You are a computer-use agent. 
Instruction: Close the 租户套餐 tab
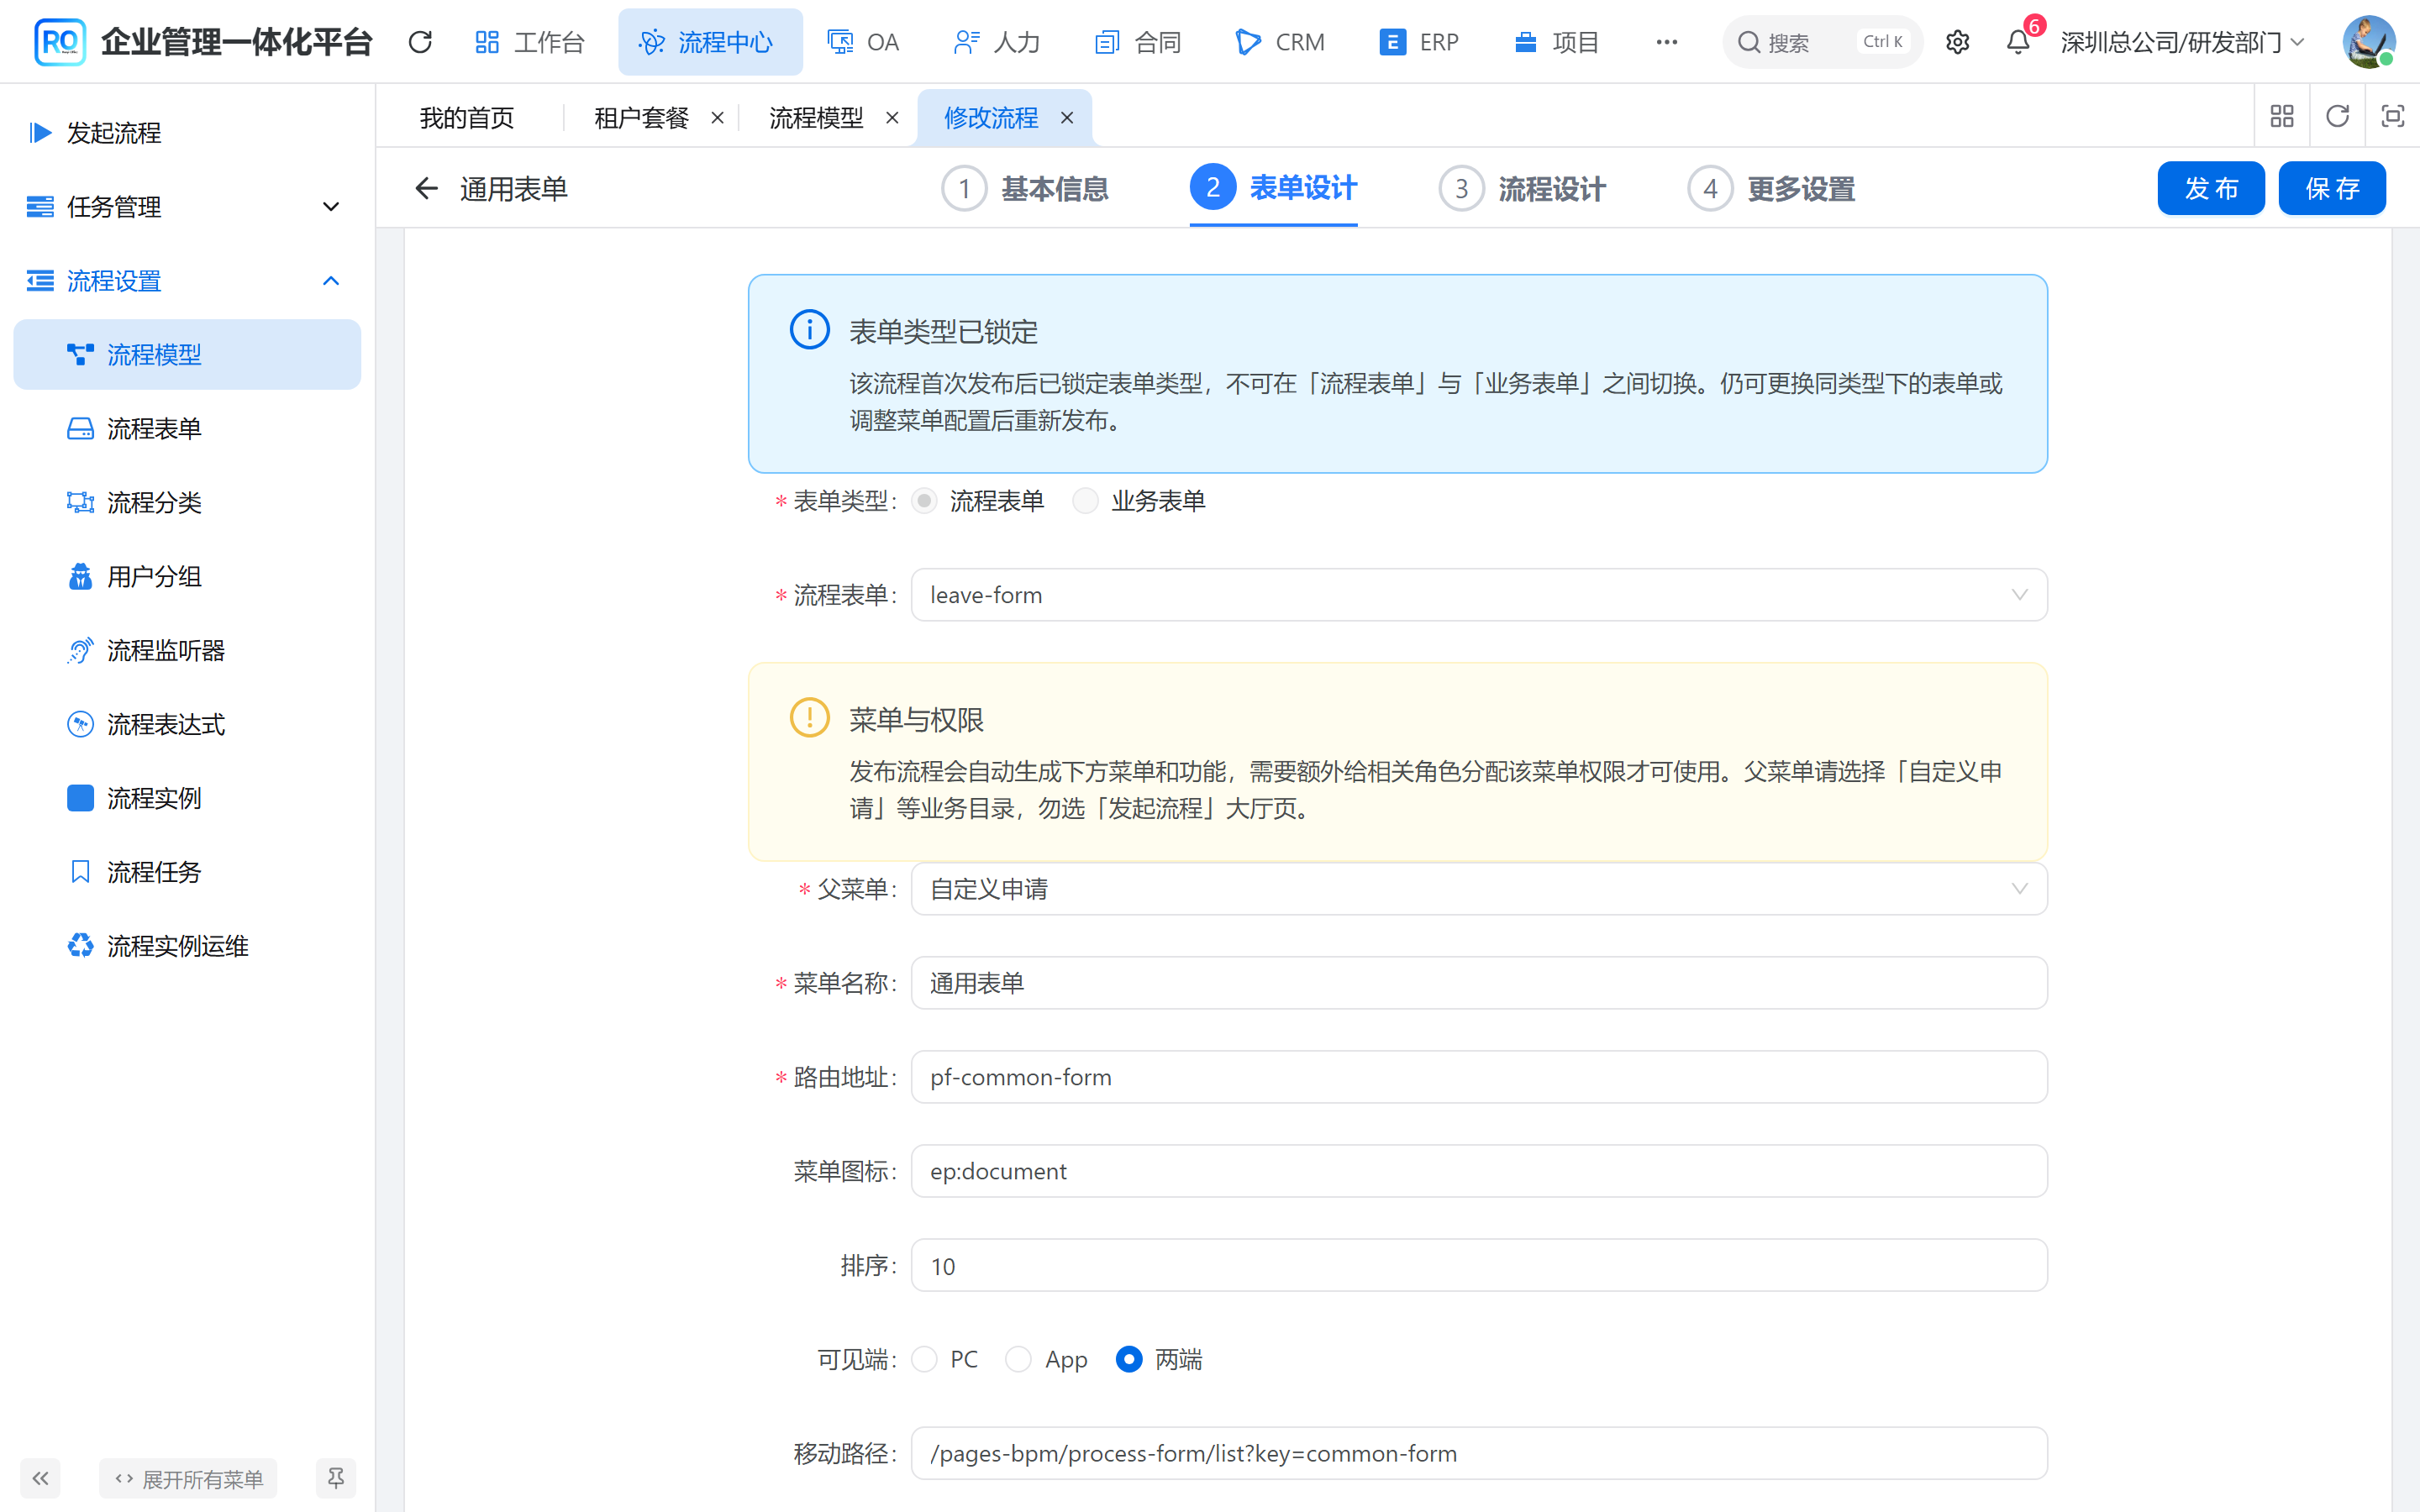[717, 118]
